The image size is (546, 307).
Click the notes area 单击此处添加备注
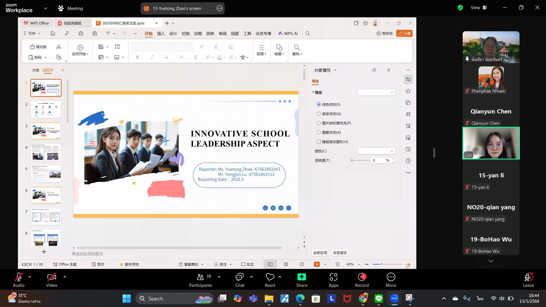tap(87, 254)
